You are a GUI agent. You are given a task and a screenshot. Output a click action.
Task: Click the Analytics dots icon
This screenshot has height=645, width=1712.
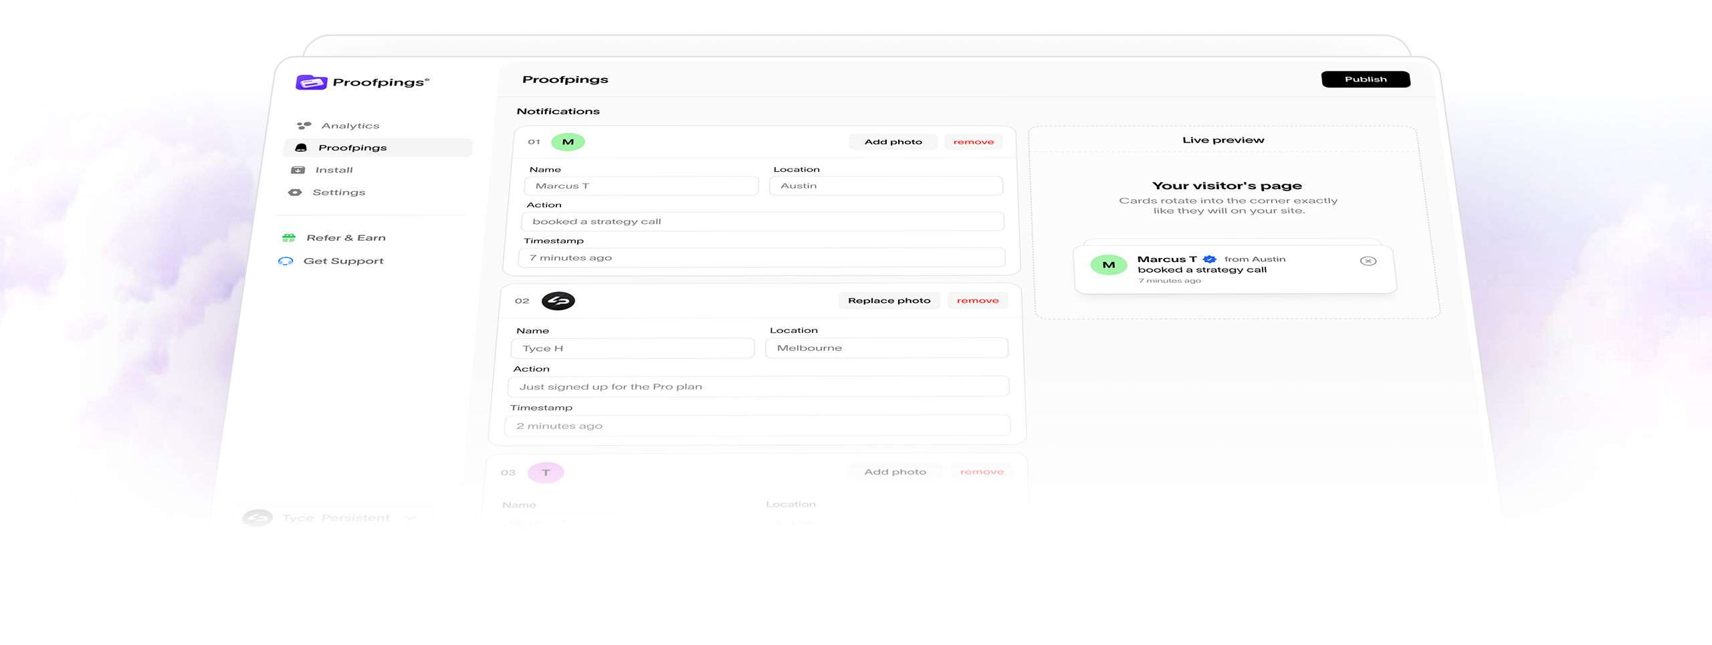point(304,125)
